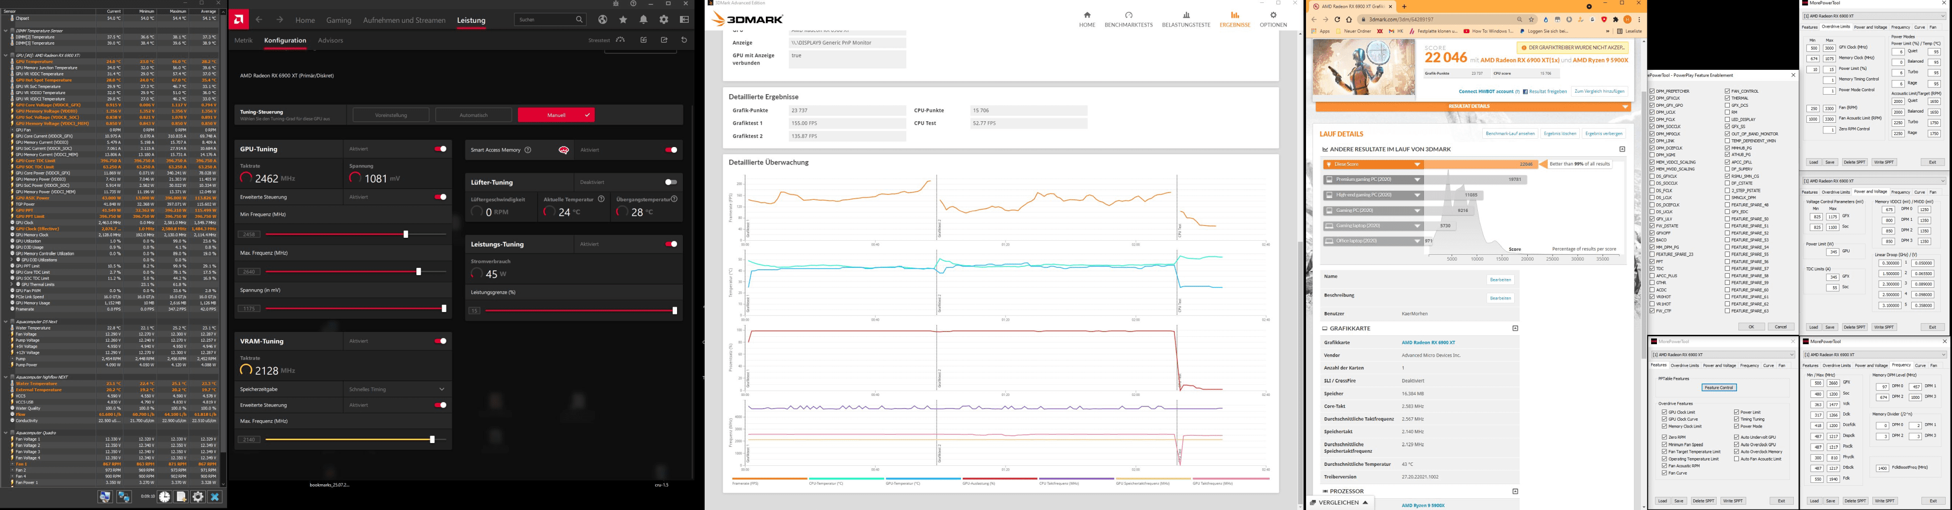The image size is (1952, 510).
Task: Open 3DMark BENCHMARKTESTS icon
Action: (x=1128, y=15)
